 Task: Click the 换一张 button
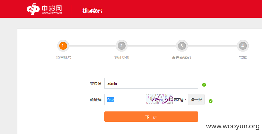[x=196, y=99]
